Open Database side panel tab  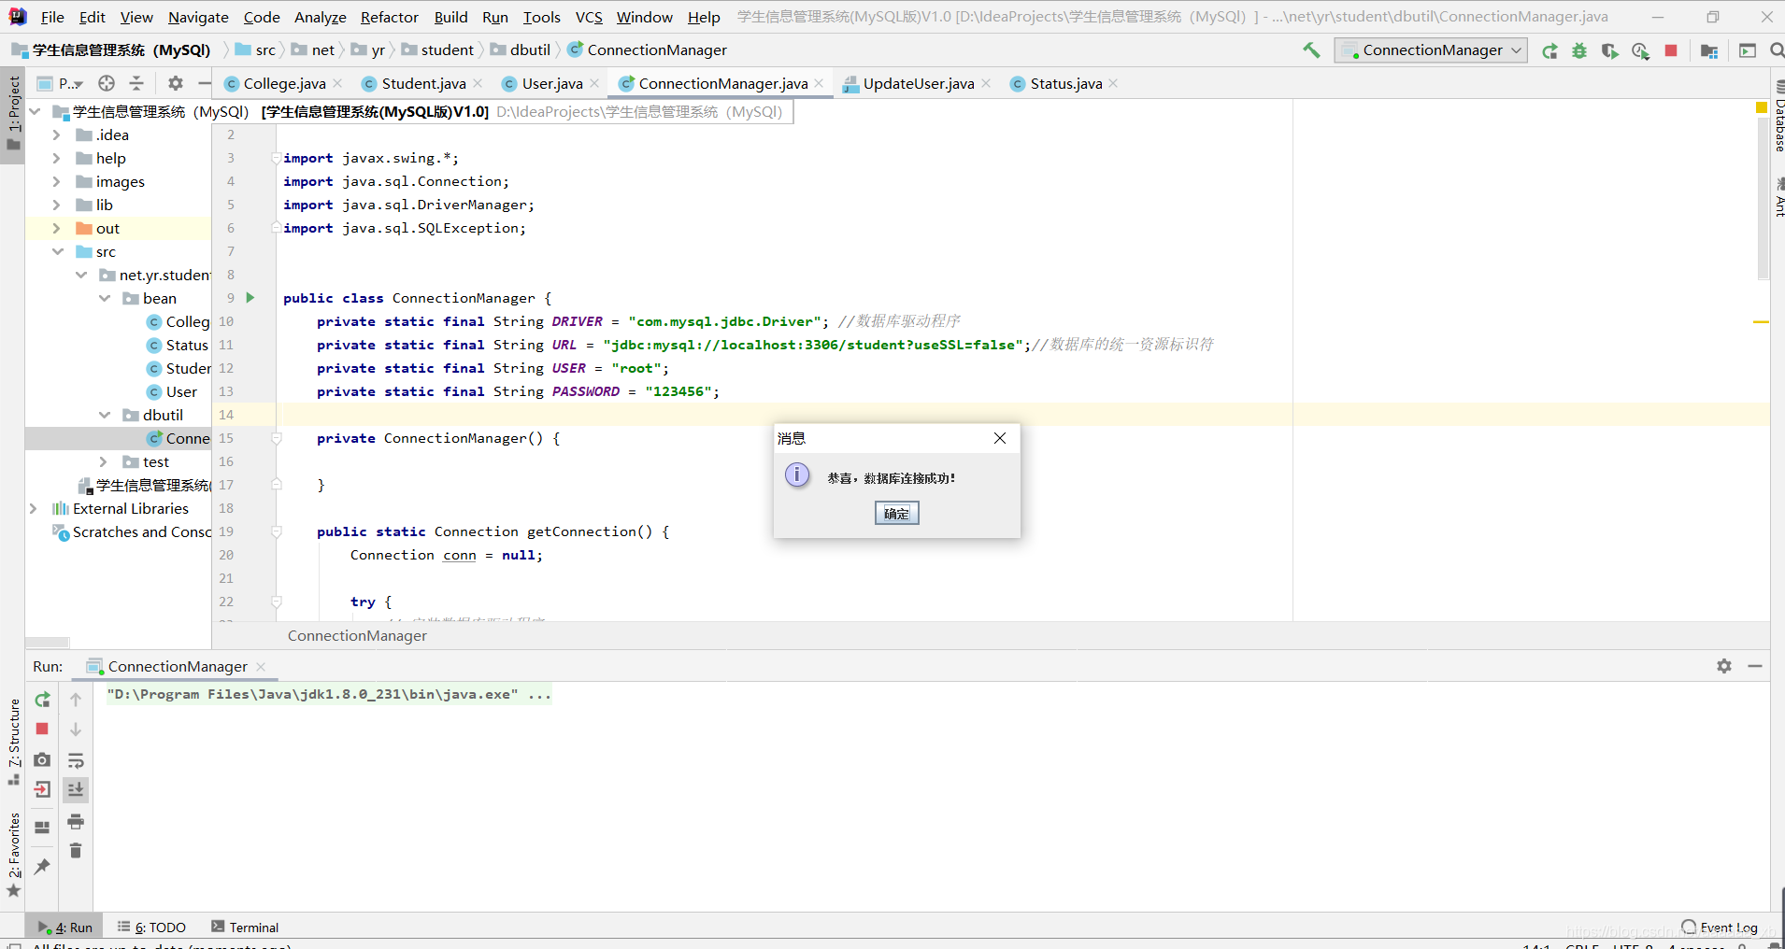(1778, 116)
